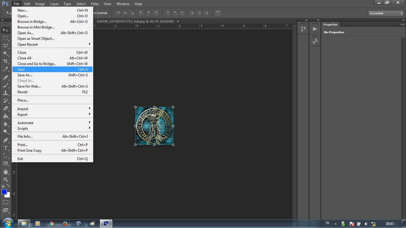Viewport: 406px width, 228px height.
Task: Click Align Top Edges in options bar
Action: 118,13
